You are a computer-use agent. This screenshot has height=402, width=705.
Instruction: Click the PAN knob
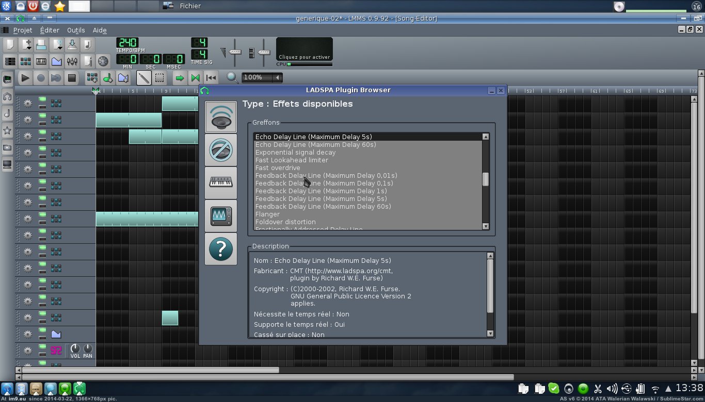pyautogui.click(x=88, y=349)
